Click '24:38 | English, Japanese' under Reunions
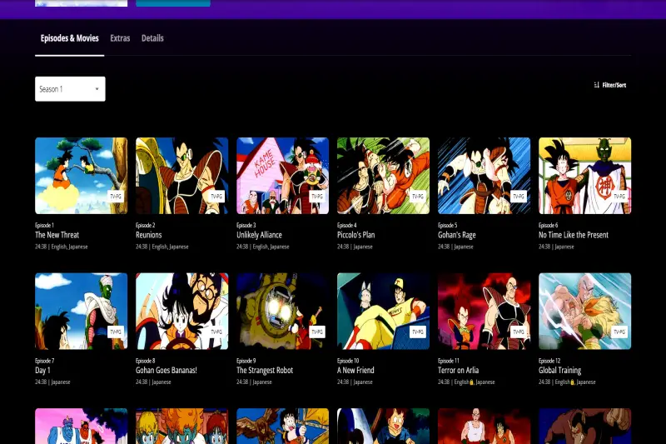 [162, 247]
